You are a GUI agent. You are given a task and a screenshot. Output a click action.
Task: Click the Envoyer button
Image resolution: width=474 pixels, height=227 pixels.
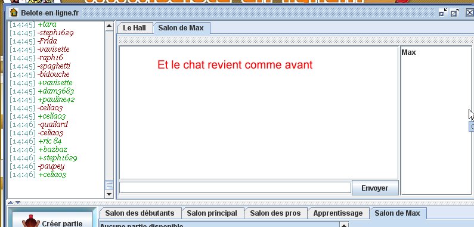click(375, 188)
